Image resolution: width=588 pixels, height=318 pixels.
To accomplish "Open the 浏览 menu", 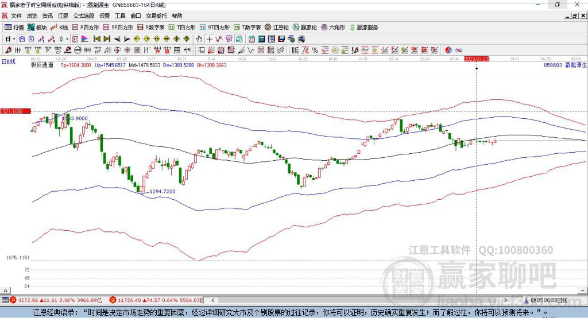I will 32,15.
